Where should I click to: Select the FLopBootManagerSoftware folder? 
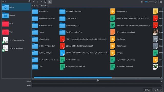coord(45,60)
